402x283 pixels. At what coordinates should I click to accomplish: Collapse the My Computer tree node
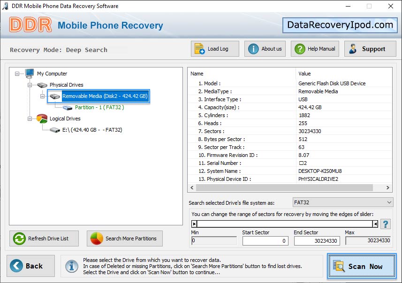pos(17,74)
